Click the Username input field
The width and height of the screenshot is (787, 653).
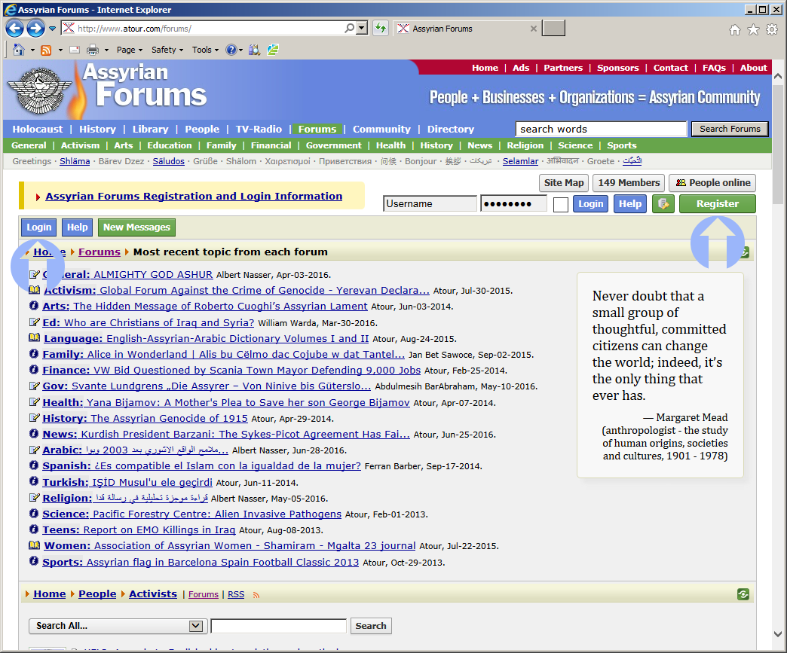pos(430,203)
